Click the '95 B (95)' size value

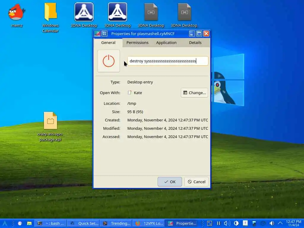pyautogui.click(x=135, y=112)
